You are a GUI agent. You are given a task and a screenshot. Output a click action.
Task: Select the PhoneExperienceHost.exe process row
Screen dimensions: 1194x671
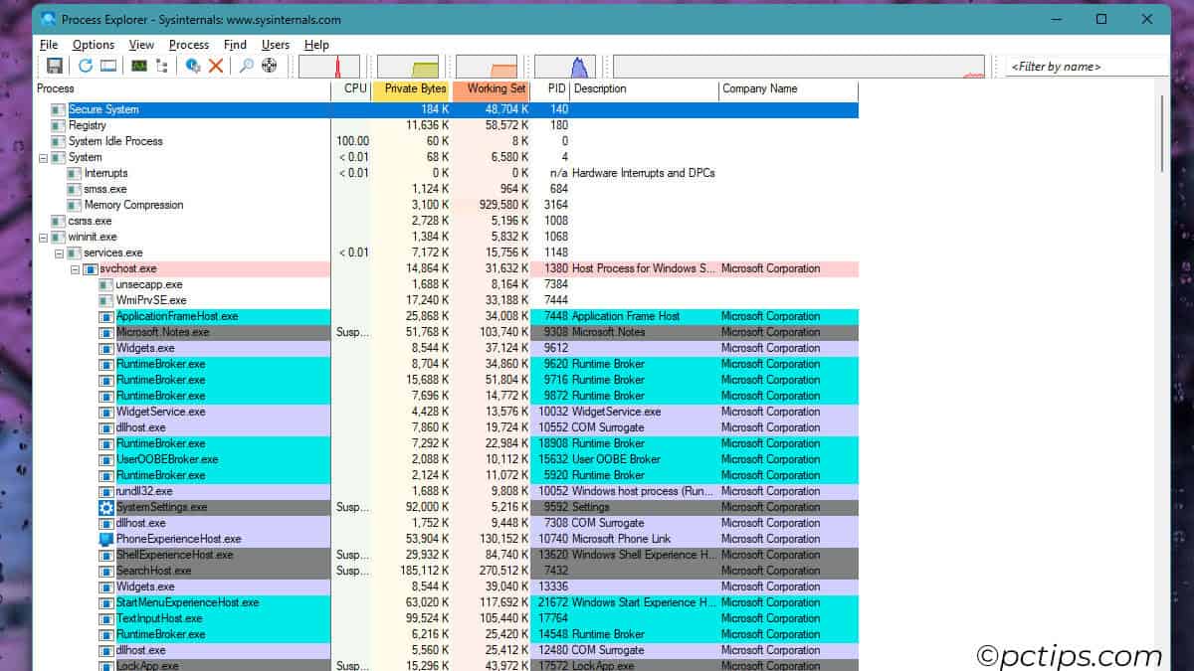(x=178, y=539)
